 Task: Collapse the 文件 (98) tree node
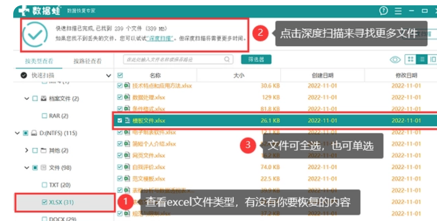point(27,168)
